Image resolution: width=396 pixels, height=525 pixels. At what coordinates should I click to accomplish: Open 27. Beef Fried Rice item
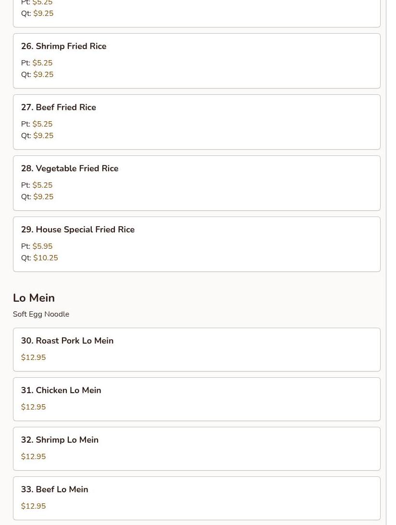[x=59, y=107]
